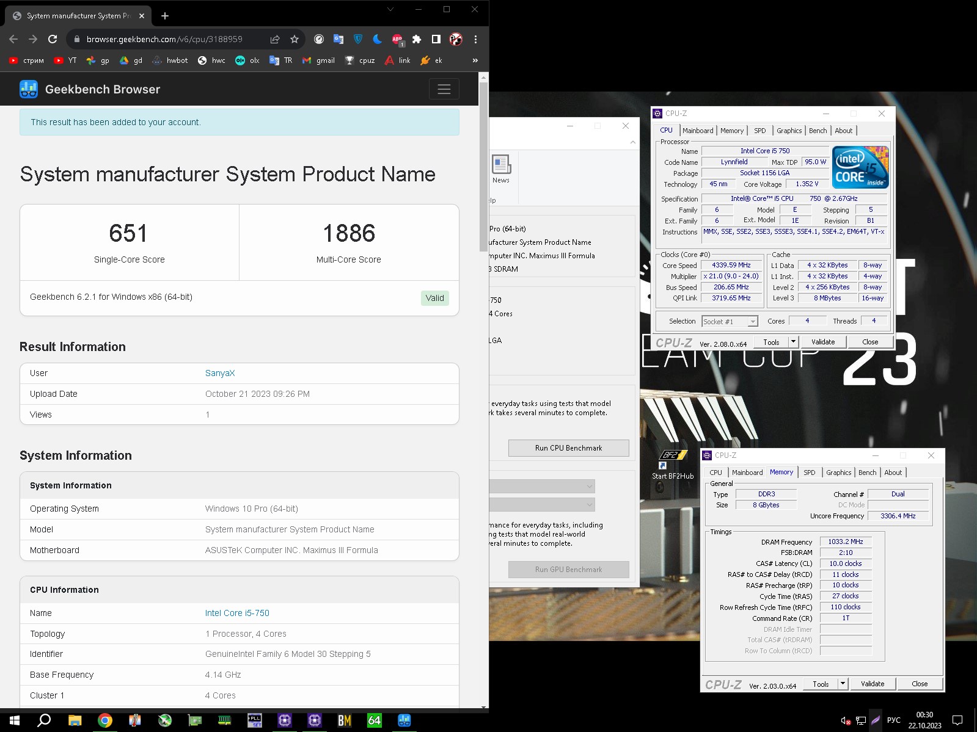Click the Start BF2Hub desktop shortcut

[x=673, y=465]
